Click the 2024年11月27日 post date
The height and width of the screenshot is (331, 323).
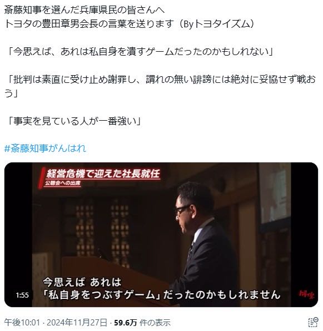coord(77,322)
